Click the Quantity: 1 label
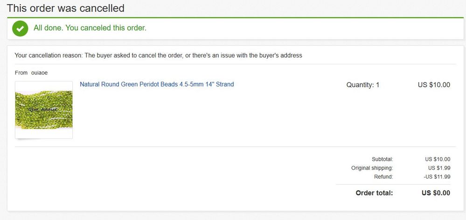Viewport: 466px width, 220px height. click(362, 85)
